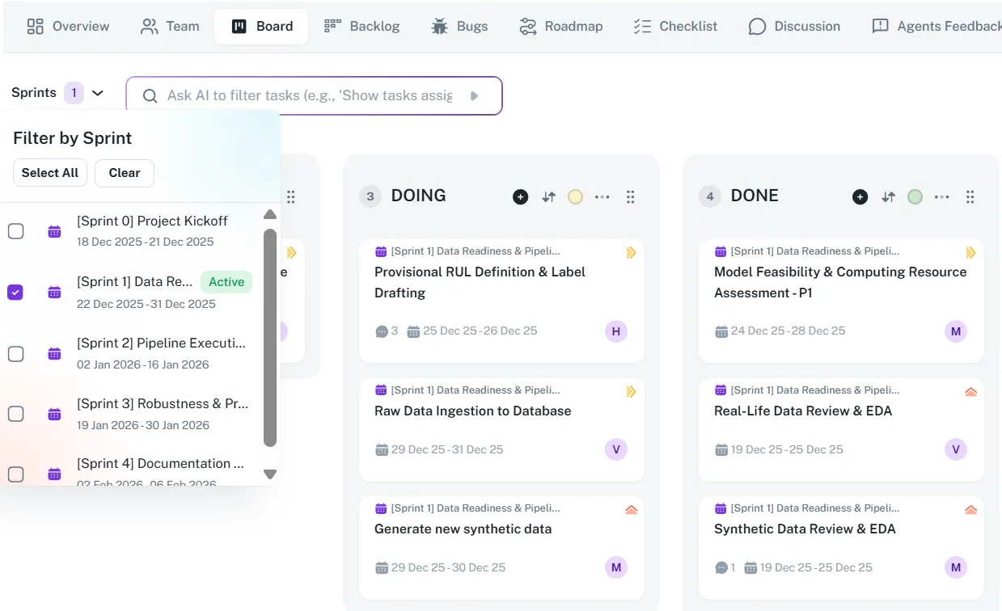Collapse the Sprints filter dropdown

point(98,93)
